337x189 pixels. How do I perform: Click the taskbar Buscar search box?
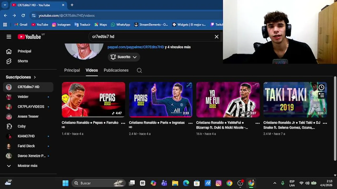click(99, 183)
